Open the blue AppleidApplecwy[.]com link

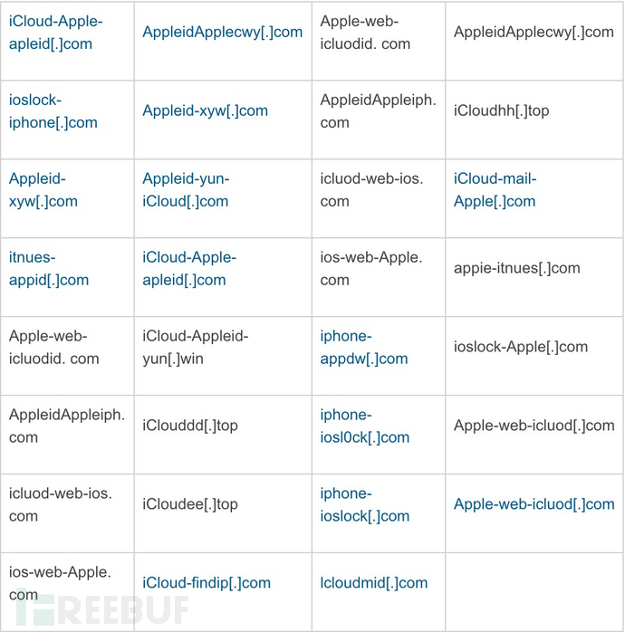(223, 32)
